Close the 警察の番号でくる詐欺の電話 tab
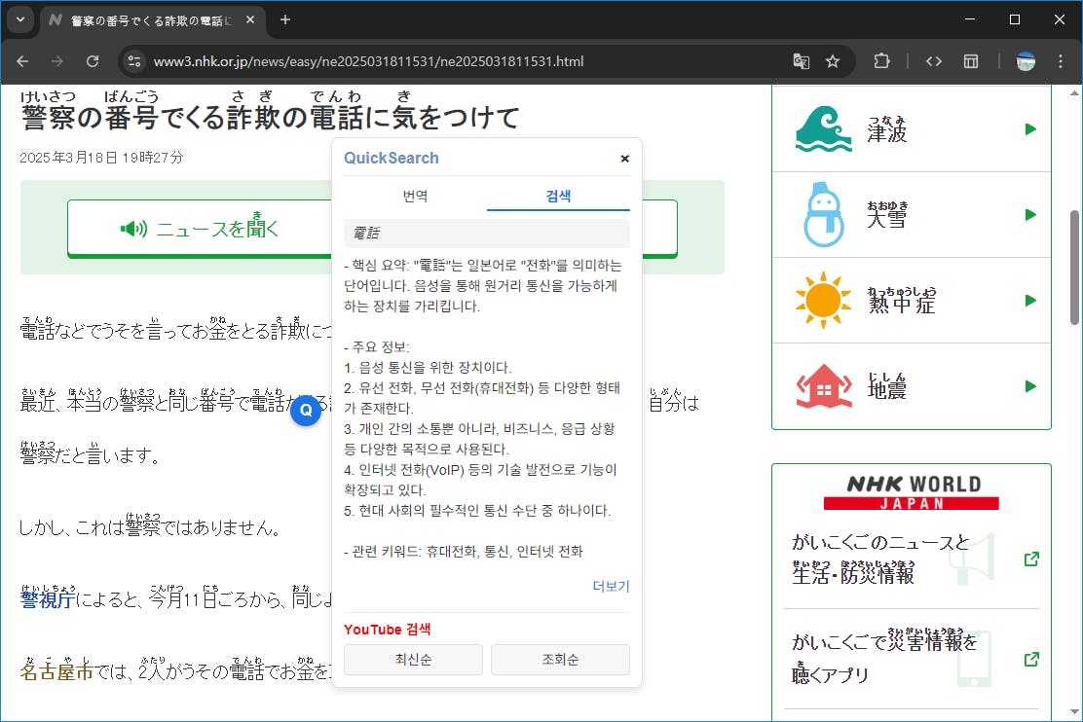 coord(250,20)
